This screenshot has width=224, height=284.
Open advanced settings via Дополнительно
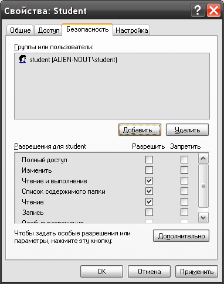click(181, 236)
